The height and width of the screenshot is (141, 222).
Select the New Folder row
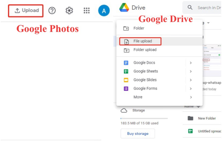coord(202,118)
